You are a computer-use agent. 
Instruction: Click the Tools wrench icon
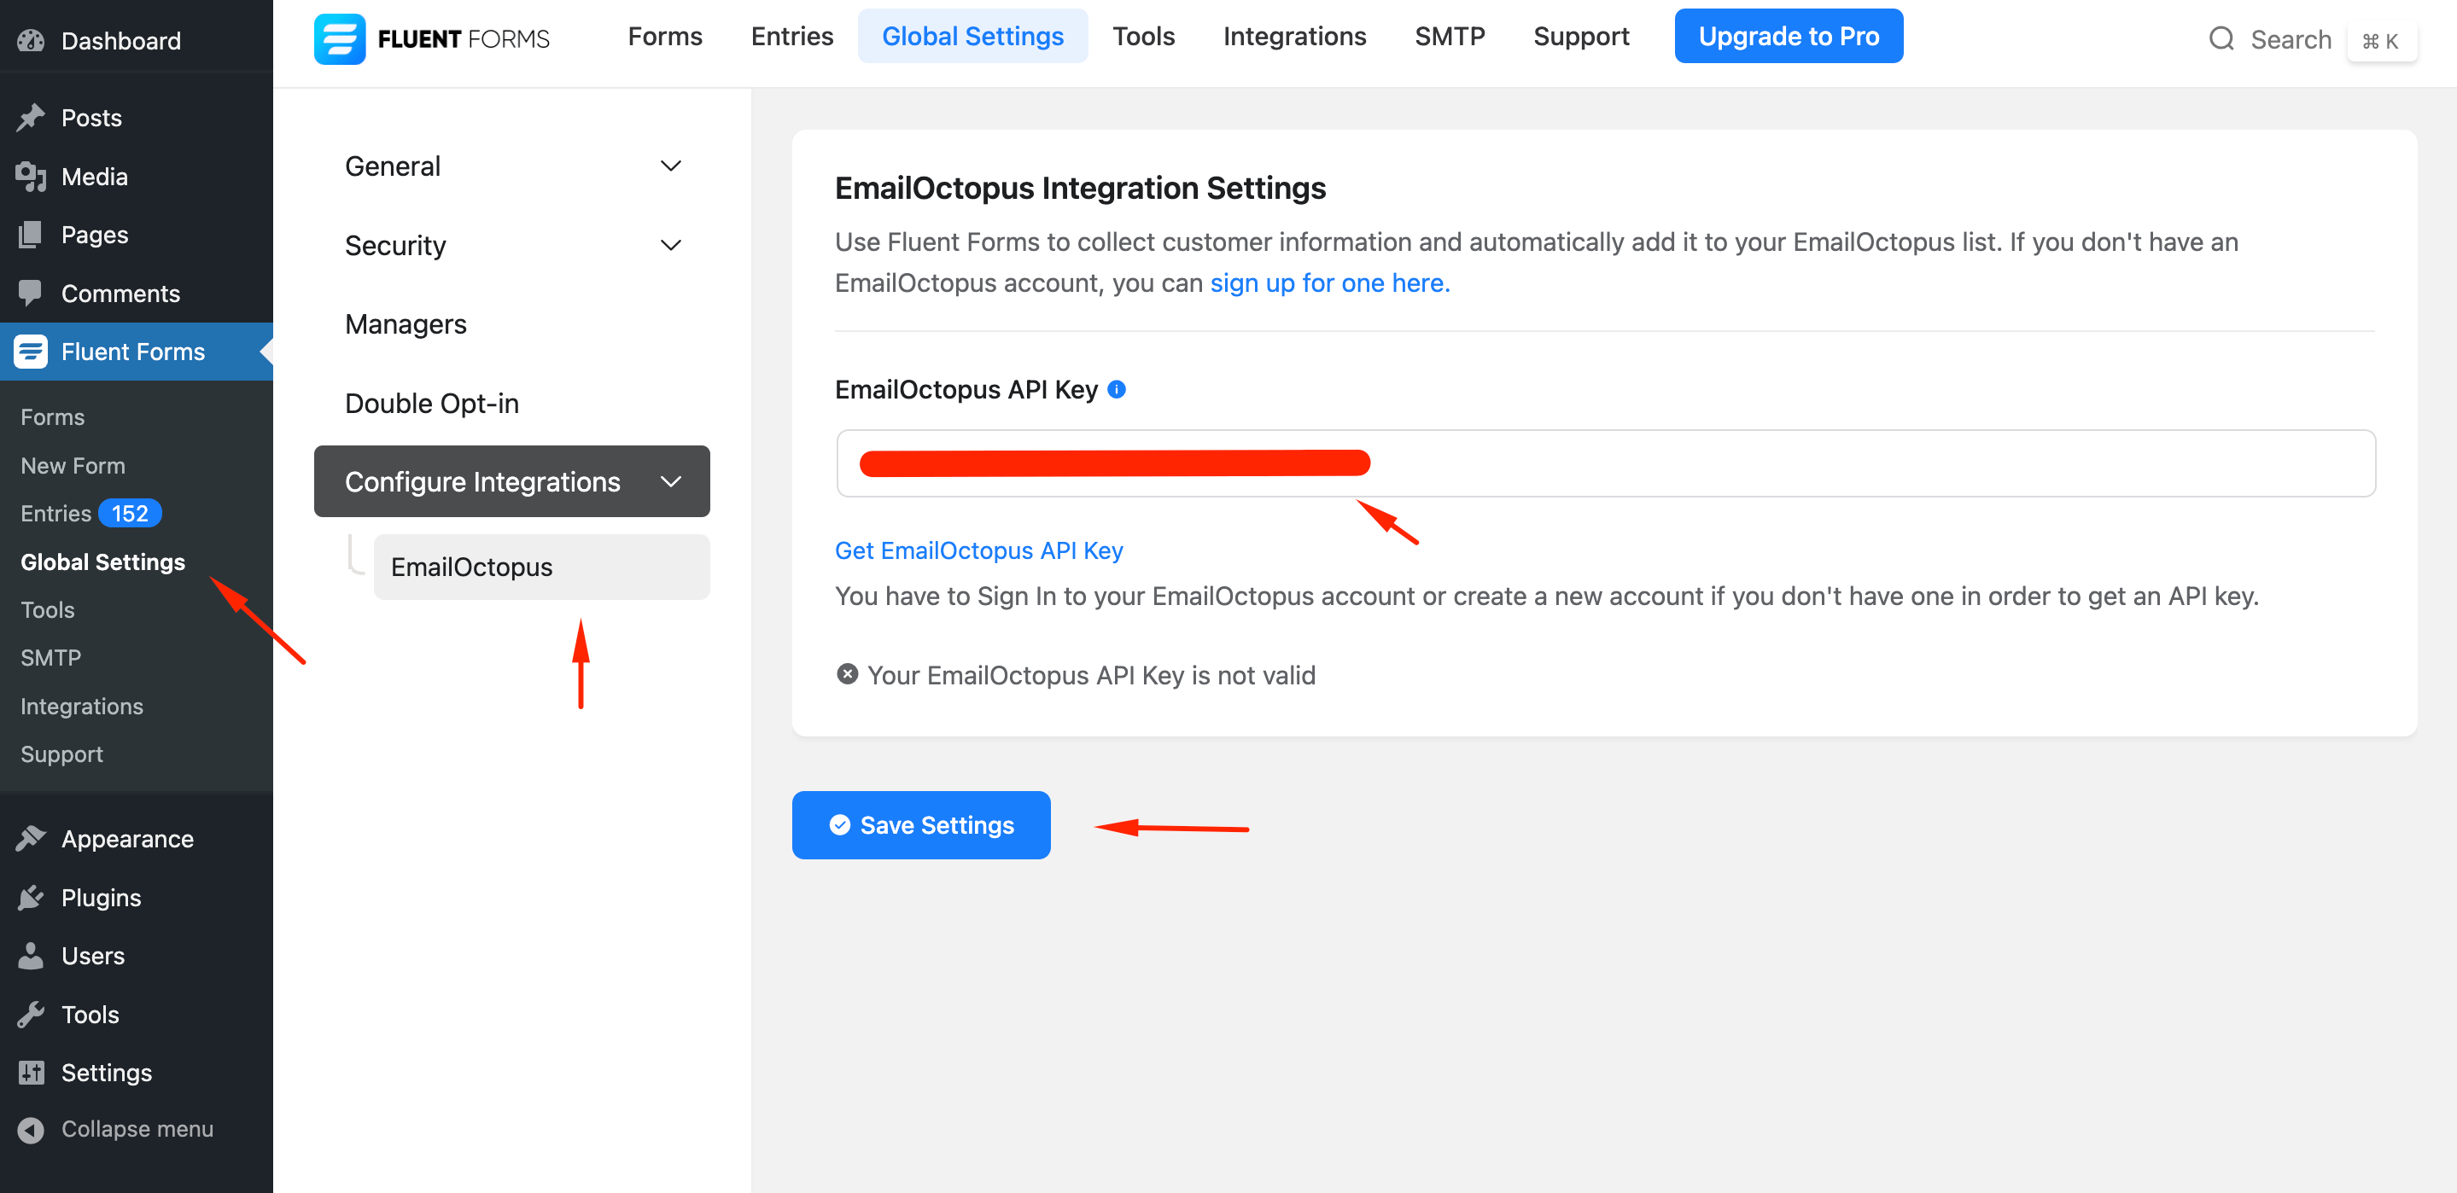(x=31, y=1014)
